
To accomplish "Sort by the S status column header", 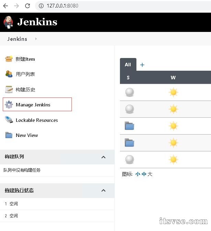I will pos(128,78).
